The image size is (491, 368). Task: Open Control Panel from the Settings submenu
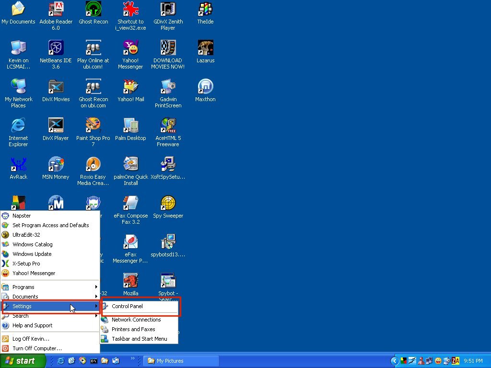click(x=139, y=306)
